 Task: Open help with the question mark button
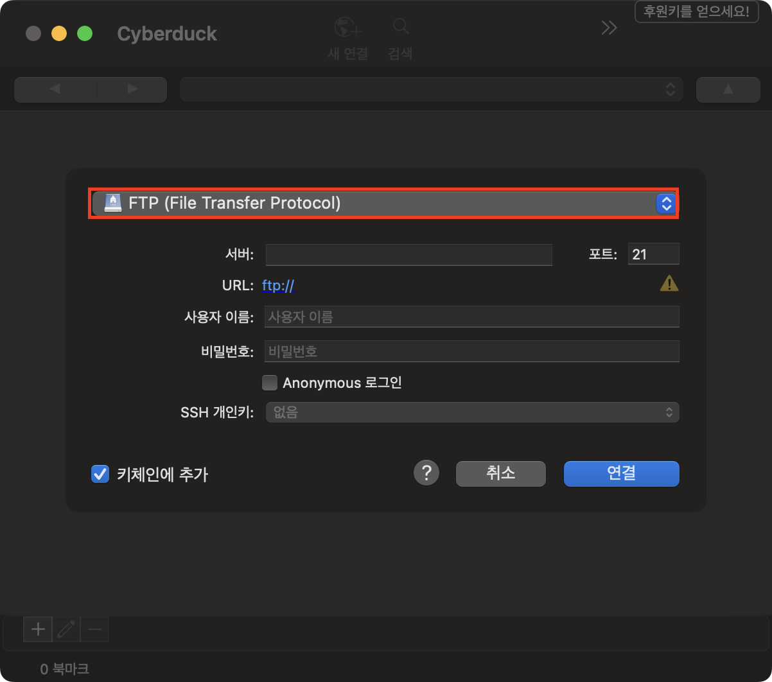426,473
